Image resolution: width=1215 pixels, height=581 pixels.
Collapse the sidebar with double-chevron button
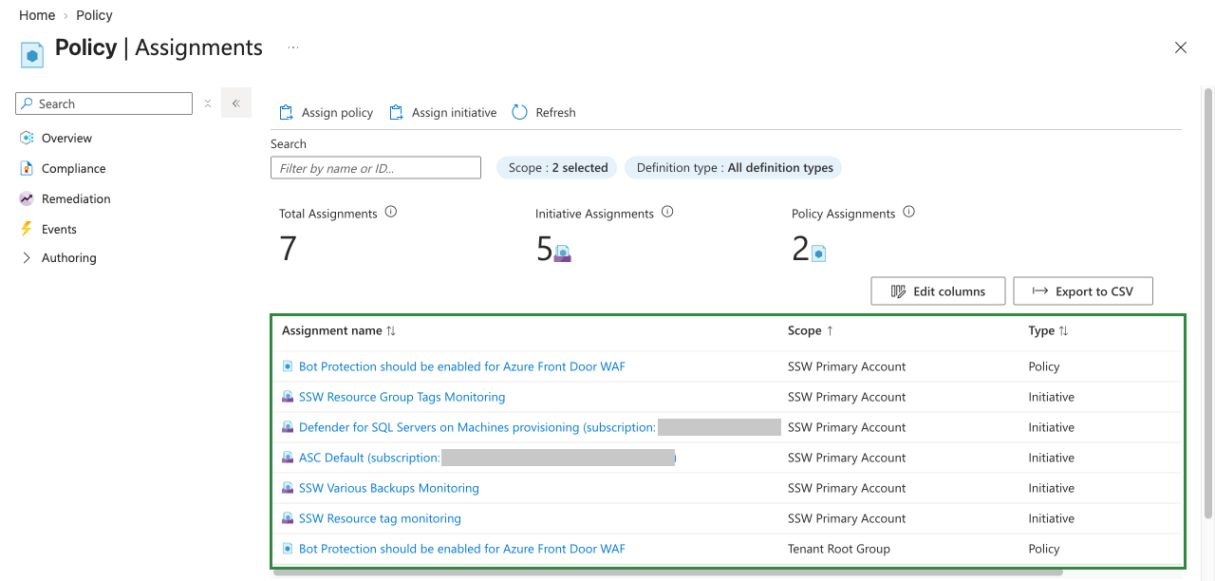click(236, 103)
